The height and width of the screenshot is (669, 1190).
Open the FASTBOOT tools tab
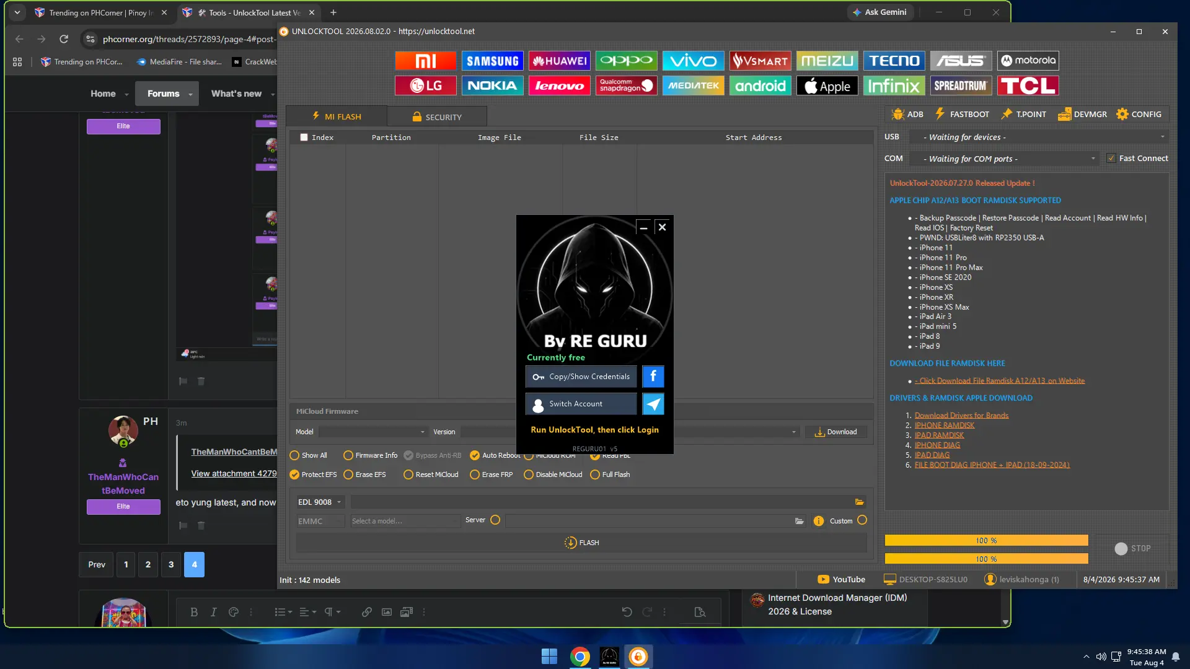coord(962,115)
